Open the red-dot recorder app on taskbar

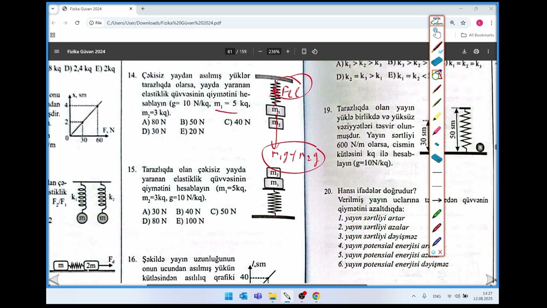click(x=302, y=296)
